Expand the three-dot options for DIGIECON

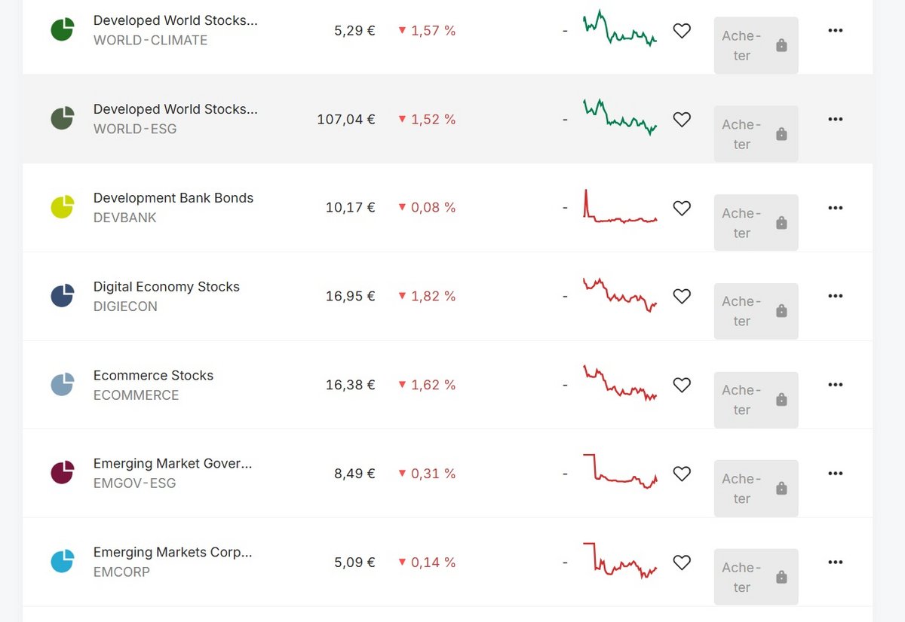tap(836, 296)
